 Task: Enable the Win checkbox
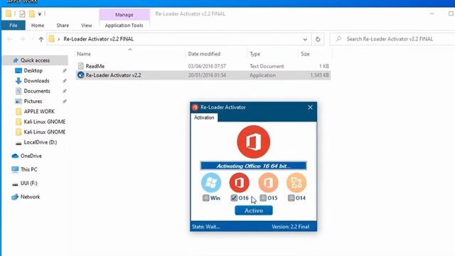click(x=205, y=198)
